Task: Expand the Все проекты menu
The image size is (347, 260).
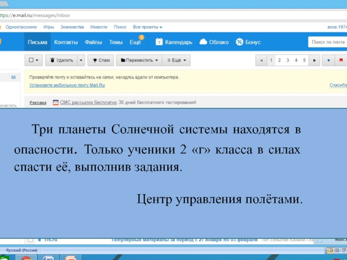Action: [x=147, y=27]
